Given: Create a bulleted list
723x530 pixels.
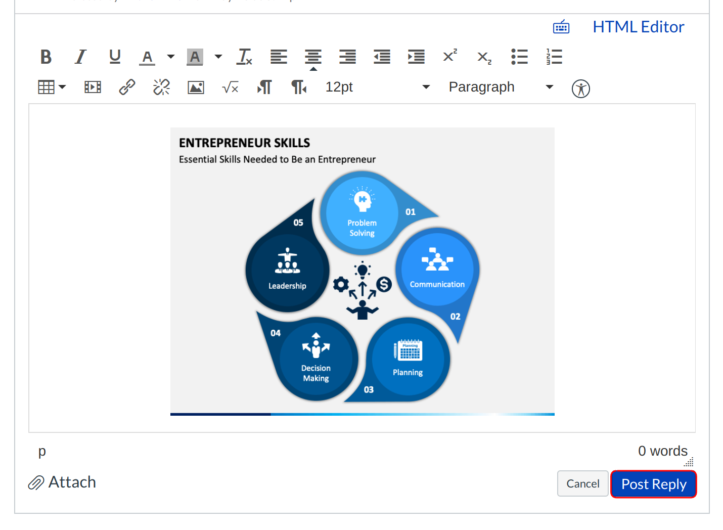Looking at the screenshot, I should point(519,57).
